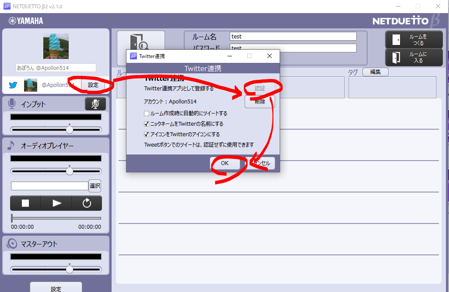The image size is (449, 292).
Task: Click the password field
Action: tap(293, 48)
